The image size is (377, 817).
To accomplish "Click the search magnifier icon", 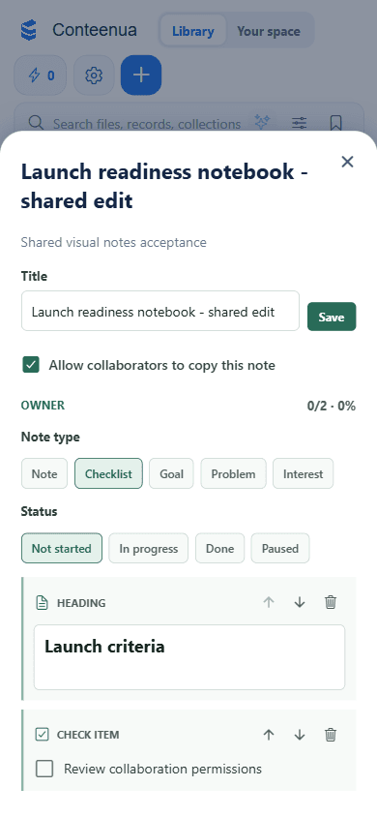I will [36, 123].
